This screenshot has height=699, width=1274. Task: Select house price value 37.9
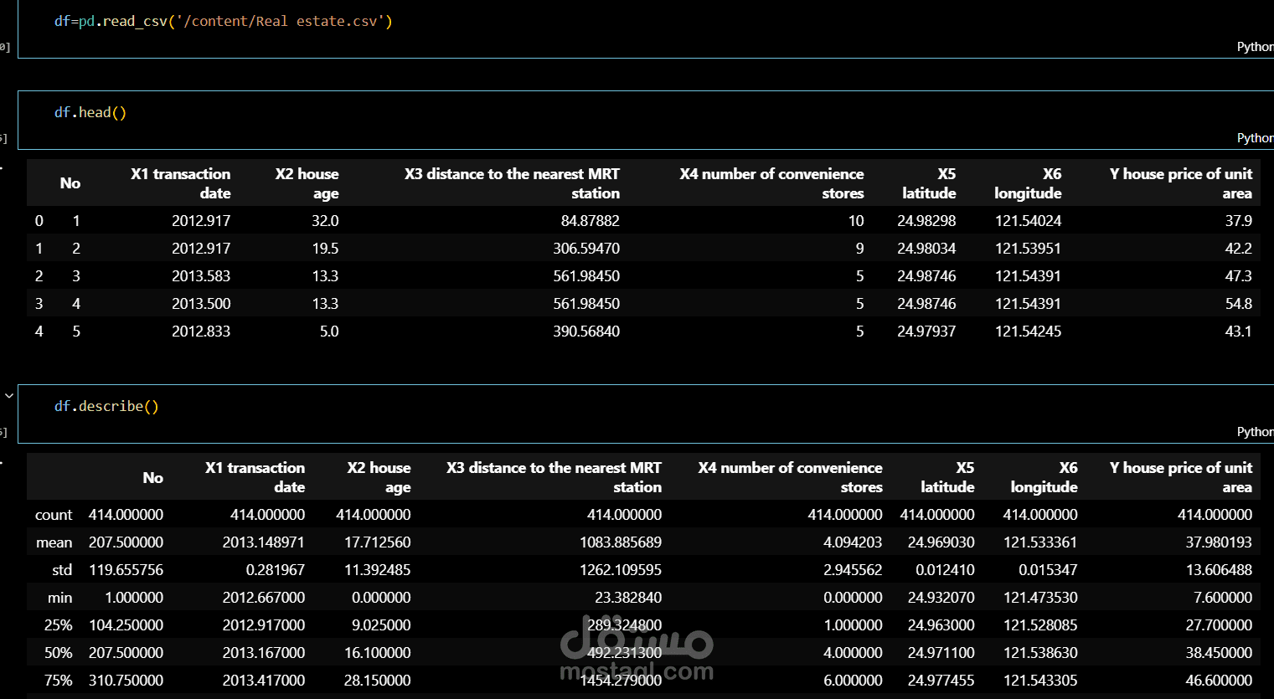coord(1238,221)
